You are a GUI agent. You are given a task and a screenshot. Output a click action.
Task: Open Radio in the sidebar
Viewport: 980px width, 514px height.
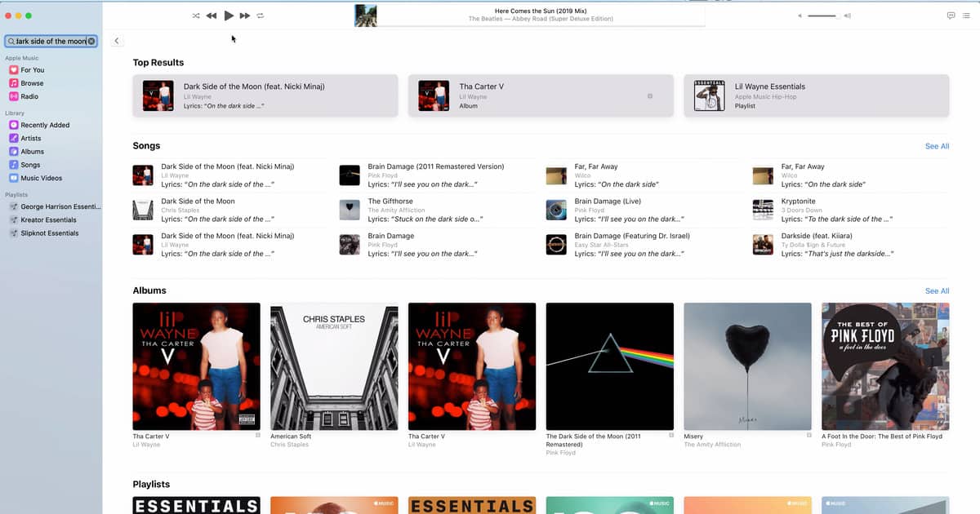point(29,96)
